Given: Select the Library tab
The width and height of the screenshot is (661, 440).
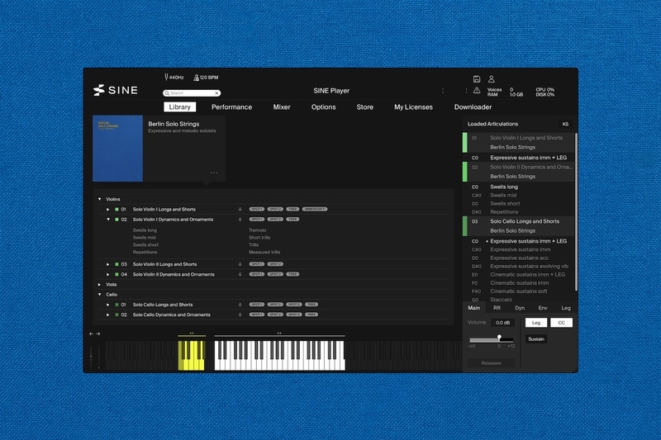Looking at the screenshot, I should [179, 107].
